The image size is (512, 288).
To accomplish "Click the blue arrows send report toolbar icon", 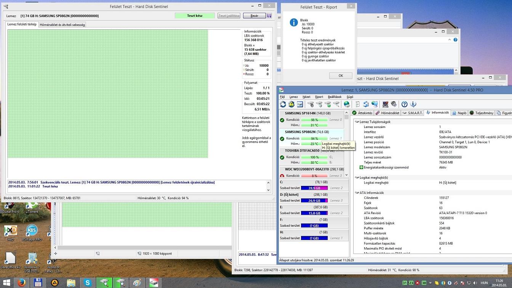I will tap(366, 104).
